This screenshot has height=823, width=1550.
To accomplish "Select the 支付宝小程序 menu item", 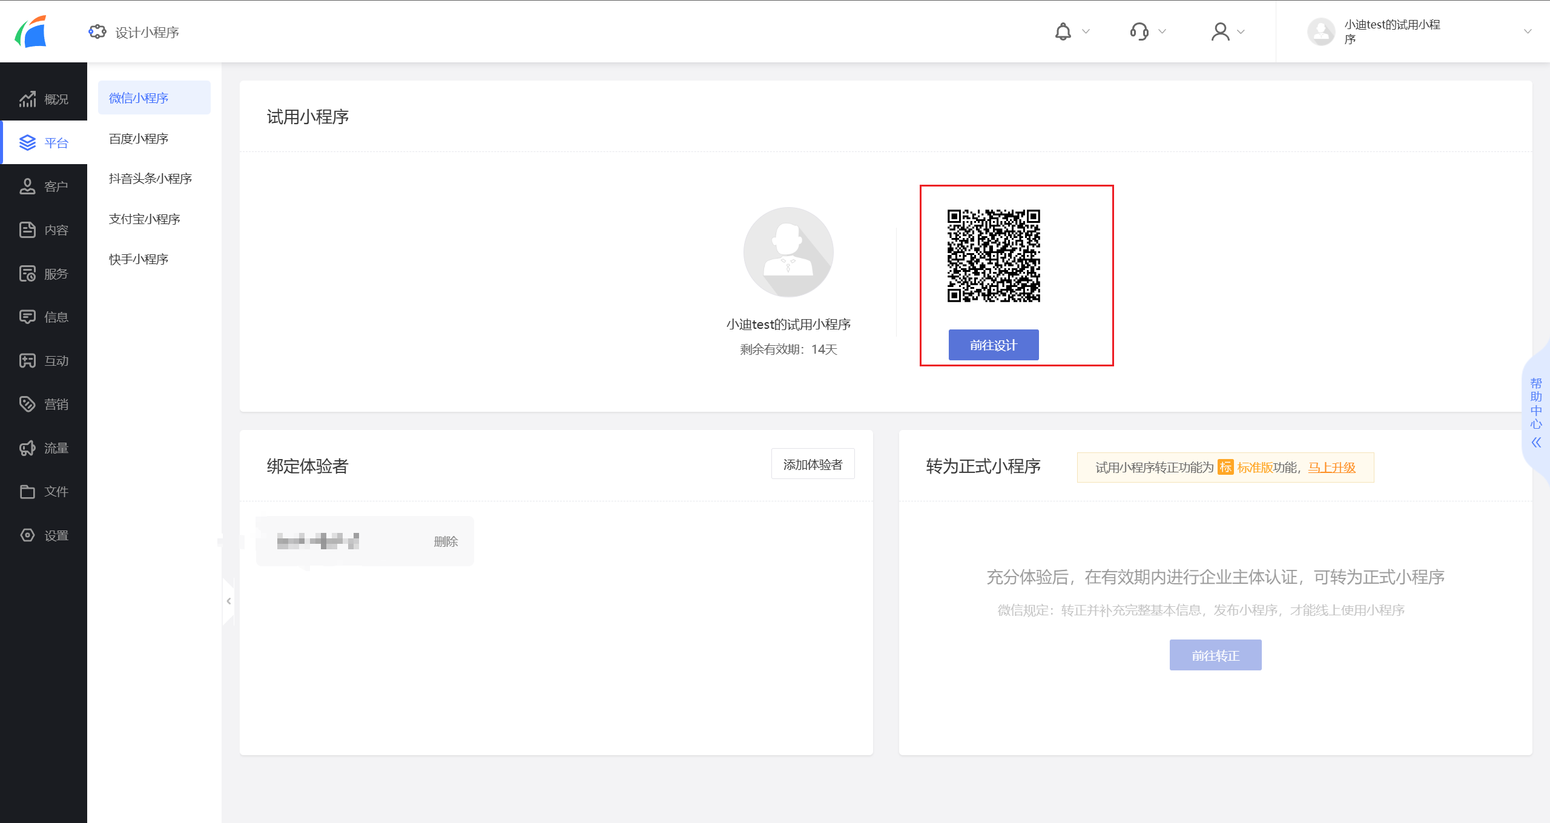I will point(145,219).
